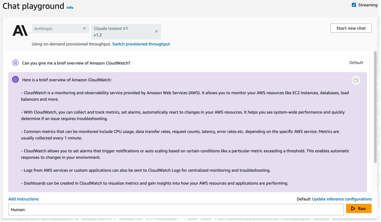Image resolution: width=381 pixels, height=222 pixels.
Task: Click the orange Run button
Action: pyautogui.click(x=359, y=208)
